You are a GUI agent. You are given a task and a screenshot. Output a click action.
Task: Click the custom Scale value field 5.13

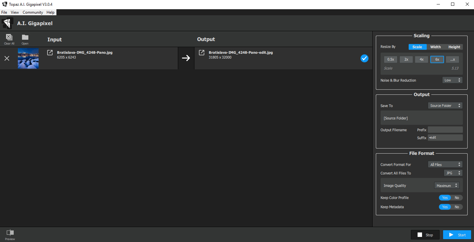455,68
